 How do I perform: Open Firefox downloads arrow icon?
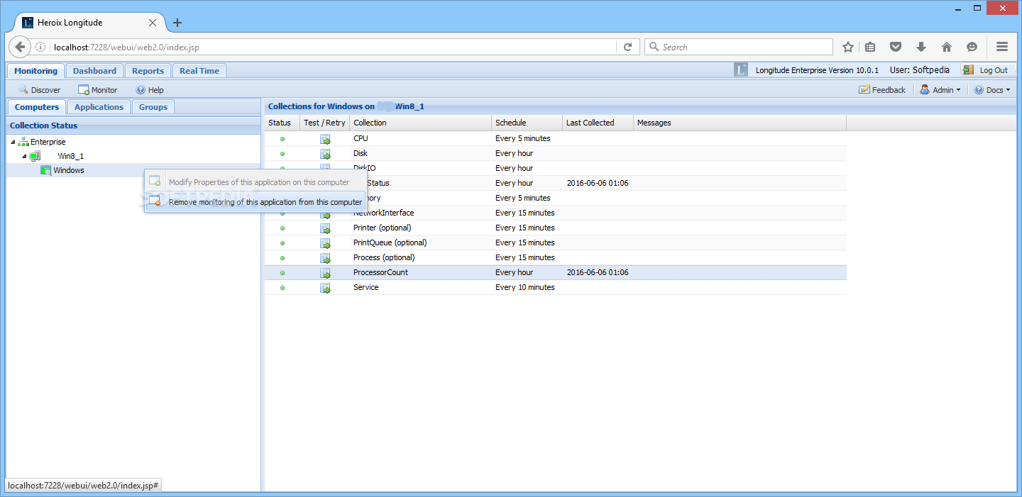point(921,47)
